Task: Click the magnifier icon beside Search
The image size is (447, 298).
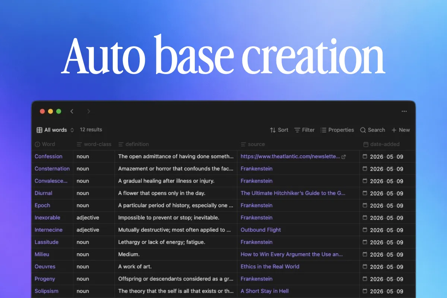Action: click(x=363, y=130)
